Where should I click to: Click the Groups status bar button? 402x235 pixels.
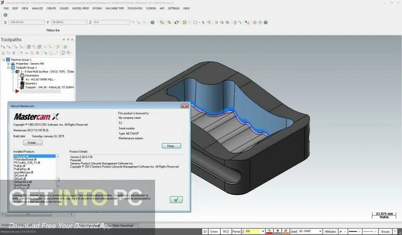(x=385, y=231)
